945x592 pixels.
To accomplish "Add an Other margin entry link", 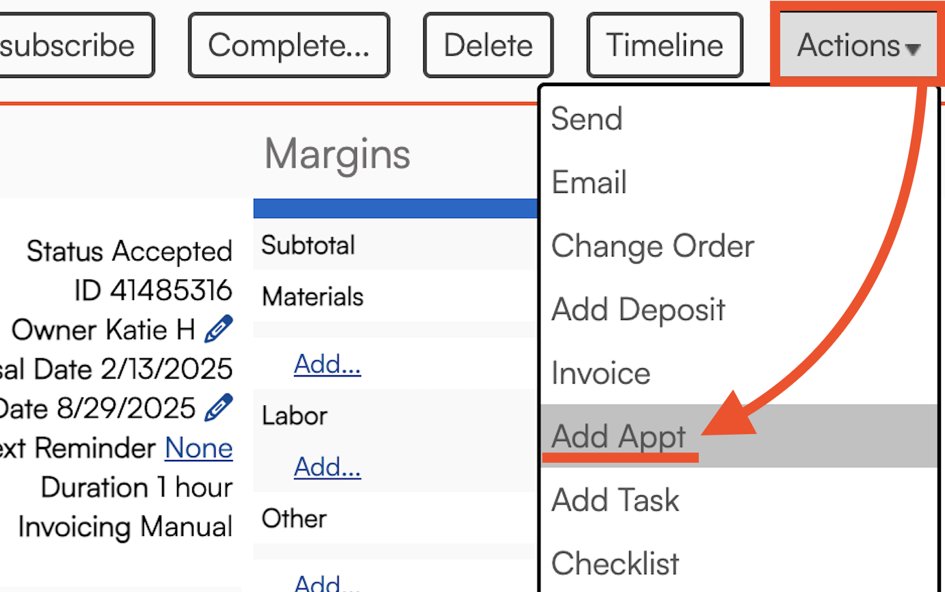I will [328, 582].
